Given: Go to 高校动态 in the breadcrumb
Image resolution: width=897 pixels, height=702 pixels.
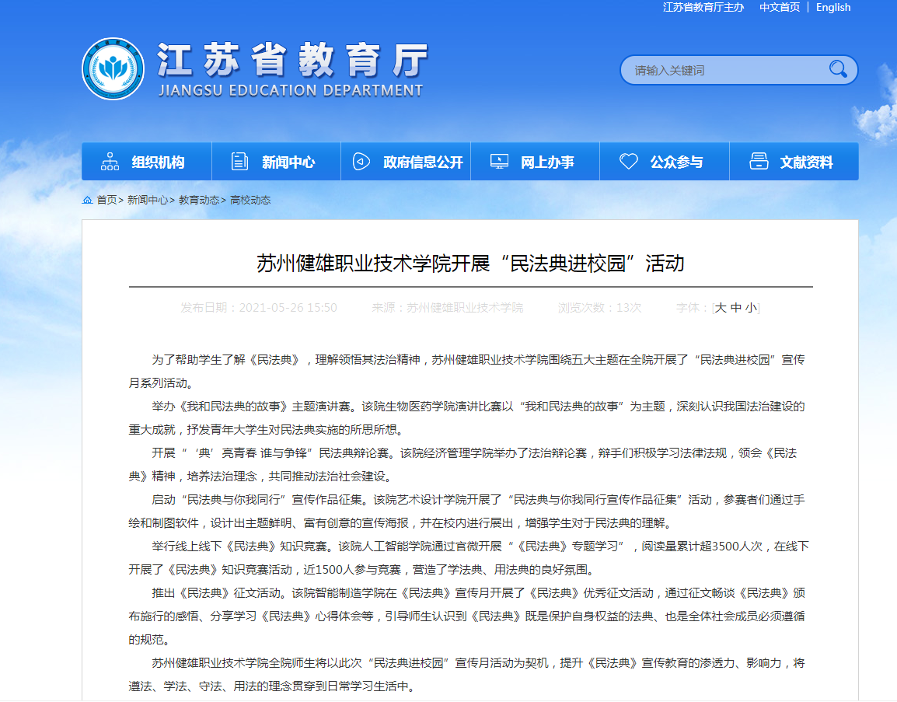Looking at the screenshot, I should pyautogui.click(x=250, y=200).
